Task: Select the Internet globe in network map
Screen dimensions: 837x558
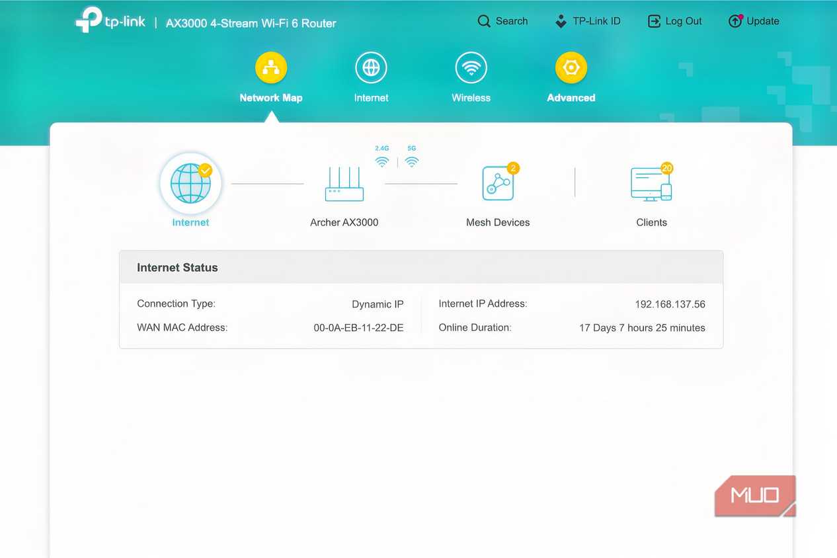Action: click(x=190, y=184)
